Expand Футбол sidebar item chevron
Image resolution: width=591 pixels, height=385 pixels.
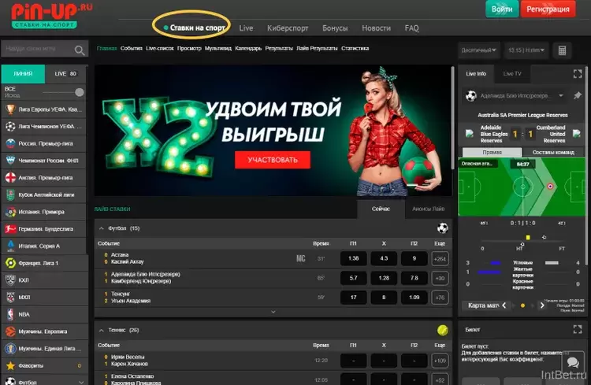tap(81, 382)
